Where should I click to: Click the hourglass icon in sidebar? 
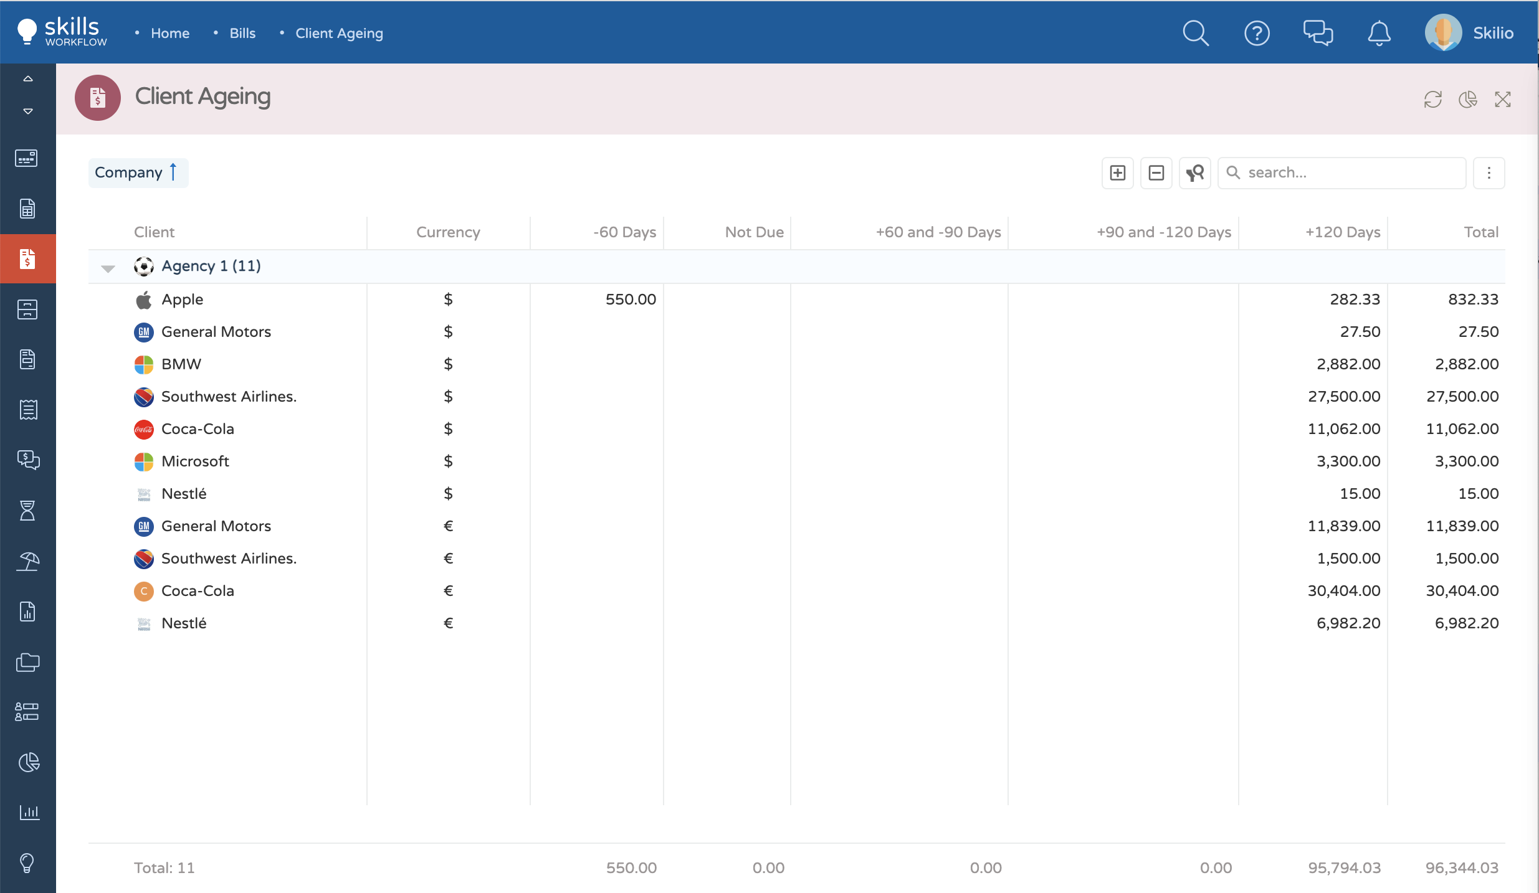27,511
